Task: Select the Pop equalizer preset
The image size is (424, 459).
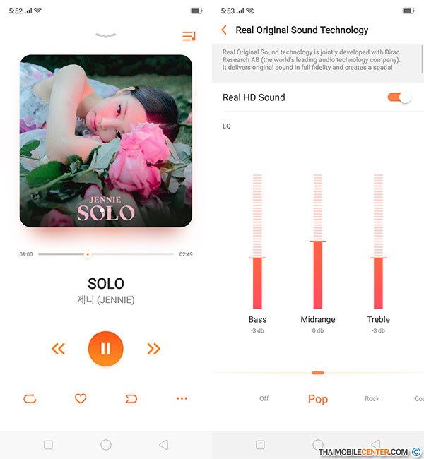Action: (318, 399)
